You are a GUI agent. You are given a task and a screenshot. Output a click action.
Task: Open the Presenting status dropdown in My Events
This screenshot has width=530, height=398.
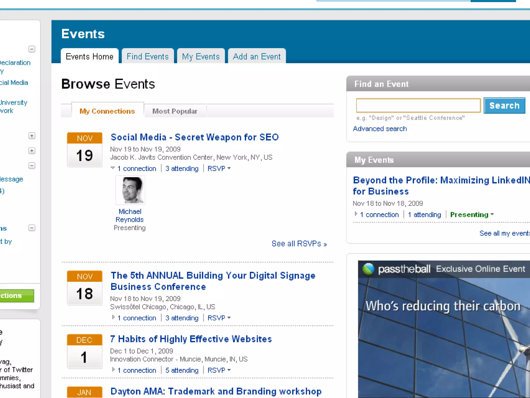pos(472,215)
